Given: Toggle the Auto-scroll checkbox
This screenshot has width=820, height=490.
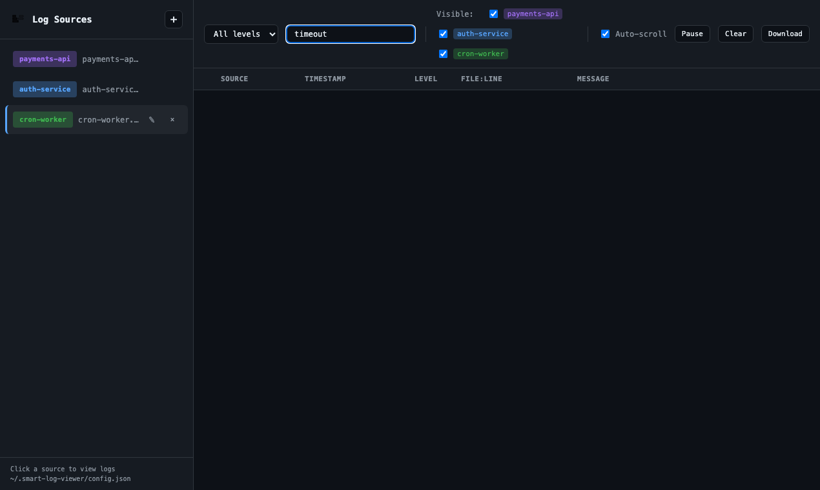Looking at the screenshot, I should pyautogui.click(x=605, y=34).
